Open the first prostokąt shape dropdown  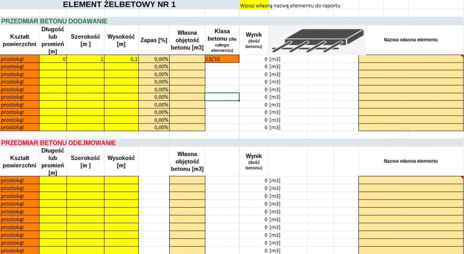(19, 59)
